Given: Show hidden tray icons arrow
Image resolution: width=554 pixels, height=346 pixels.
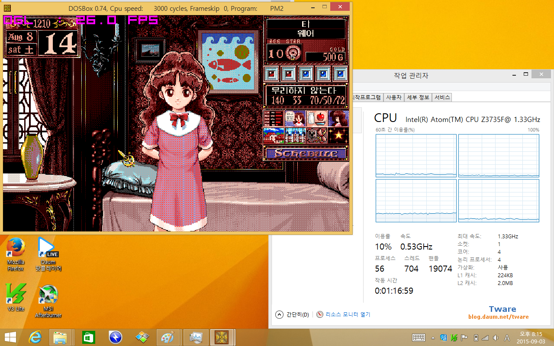Looking at the screenshot, I should [433, 337].
